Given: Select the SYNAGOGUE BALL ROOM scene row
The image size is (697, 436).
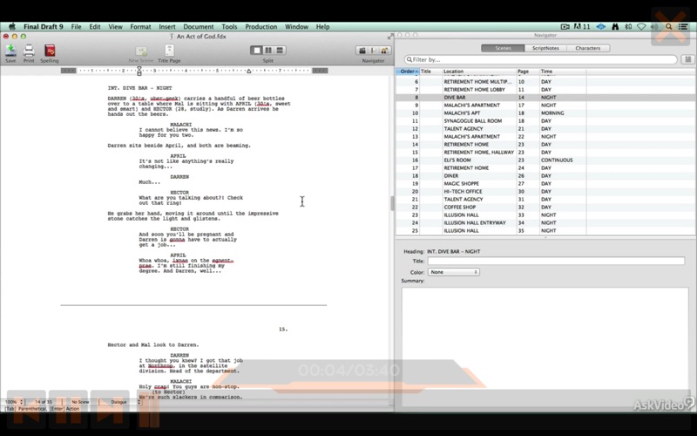Looking at the screenshot, I should (x=545, y=121).
